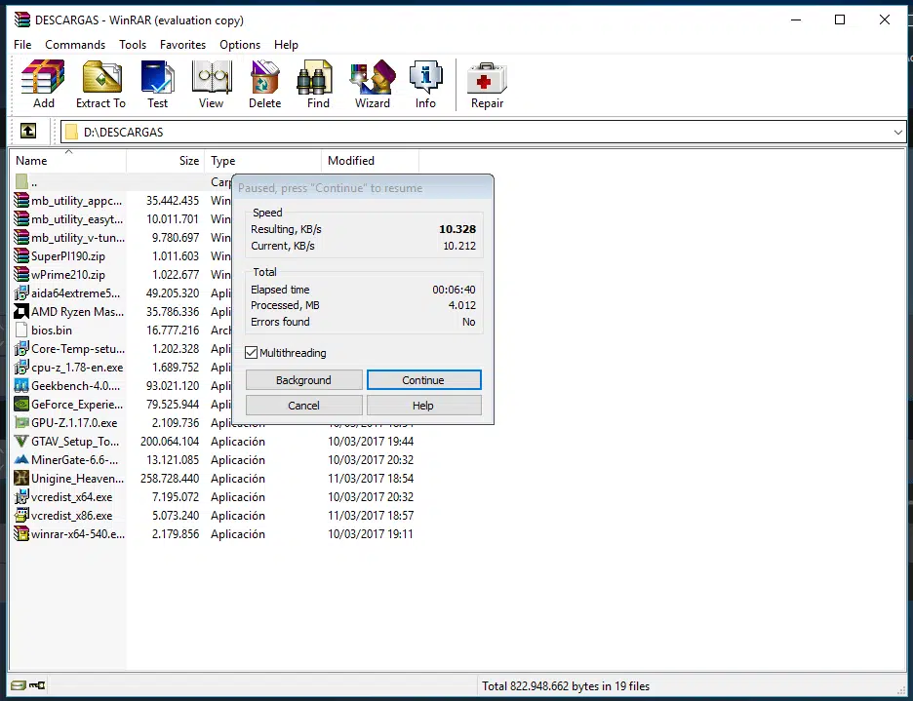The height and width of the screenshot is (701, 913).
Task: Click the Add toolbar icon
Action: click(x=43, y=77)
